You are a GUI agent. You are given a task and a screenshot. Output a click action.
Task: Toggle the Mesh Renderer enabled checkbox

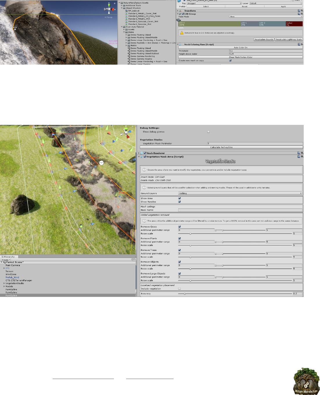[145, 153]
